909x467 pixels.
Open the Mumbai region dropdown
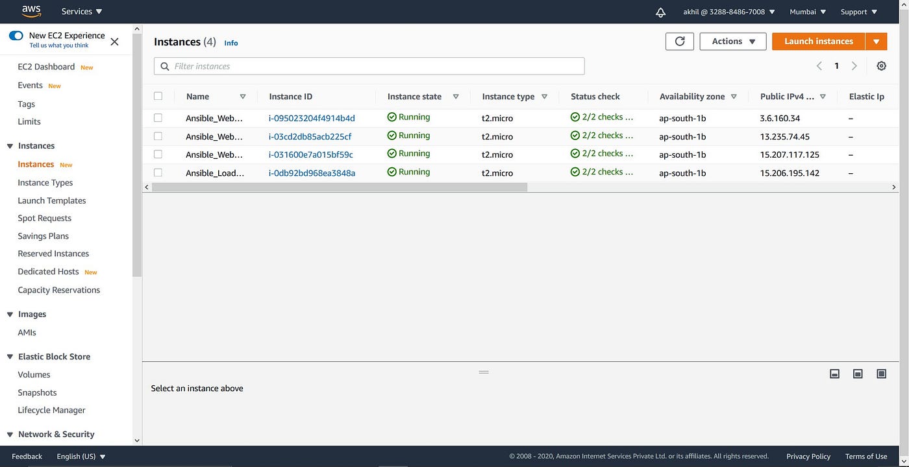[808, 12]
